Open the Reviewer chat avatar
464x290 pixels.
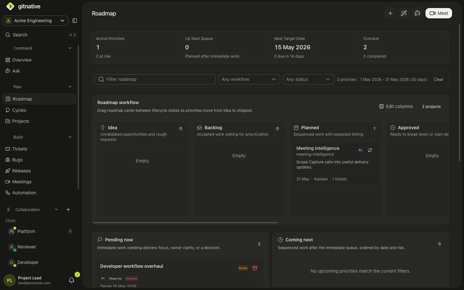point(12,247)
